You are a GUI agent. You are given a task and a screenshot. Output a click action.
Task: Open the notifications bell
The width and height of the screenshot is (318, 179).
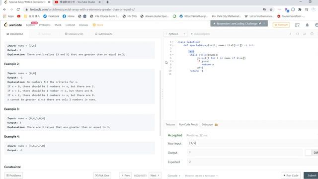307,25
